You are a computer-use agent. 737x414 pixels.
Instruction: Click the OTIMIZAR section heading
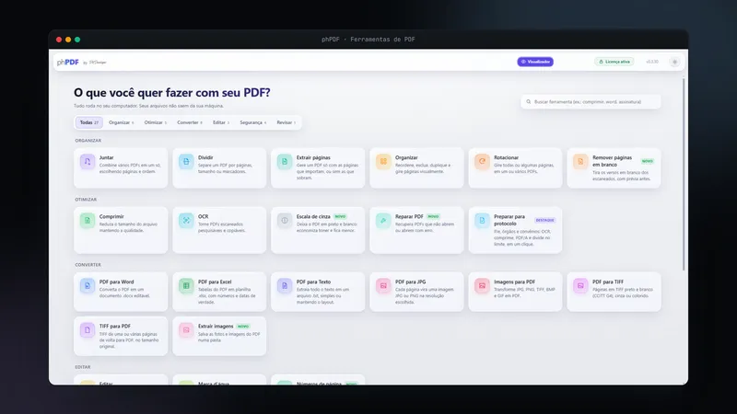click(x=86, y=200)
